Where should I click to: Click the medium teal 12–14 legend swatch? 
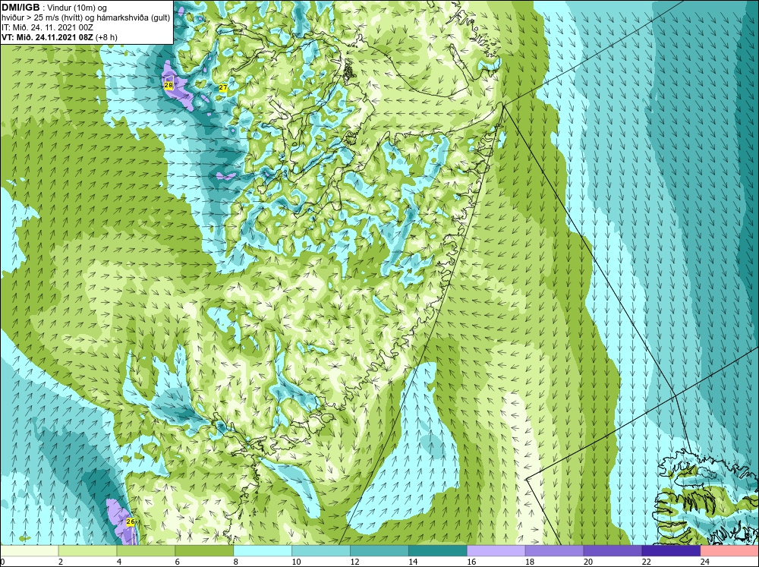[379, 551]
